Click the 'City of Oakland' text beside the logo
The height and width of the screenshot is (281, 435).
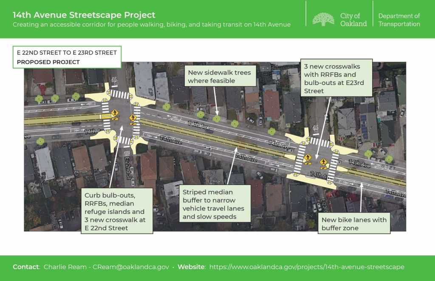[353, 20]
